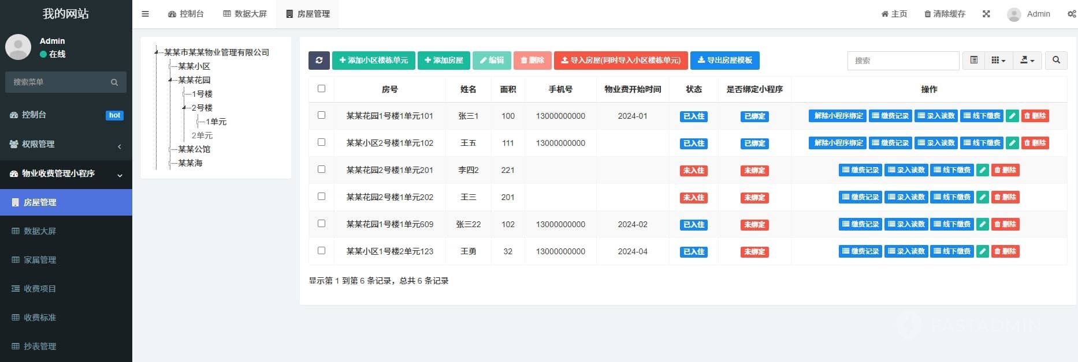Open the export data dropdown
Screen dimensions: 1078x362
click(x=1027, y=61)
